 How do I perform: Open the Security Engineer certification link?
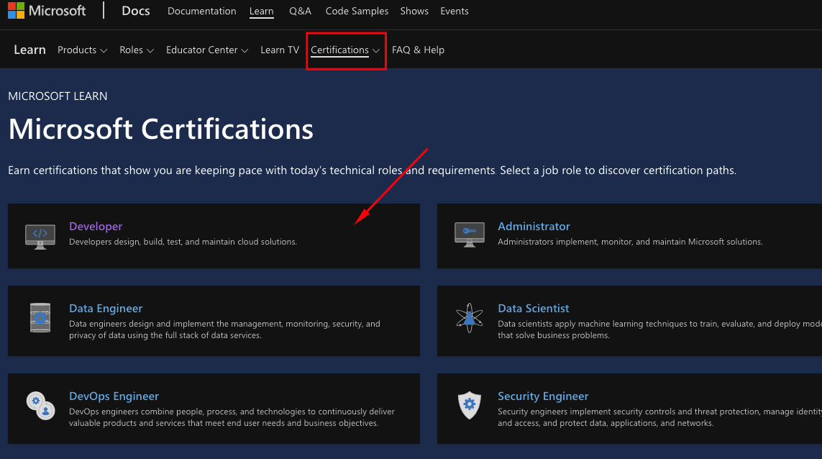543,396
